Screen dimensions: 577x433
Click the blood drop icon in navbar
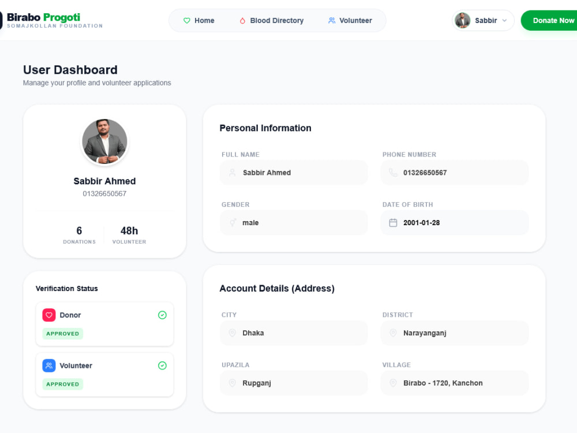[x=242, y=21]
